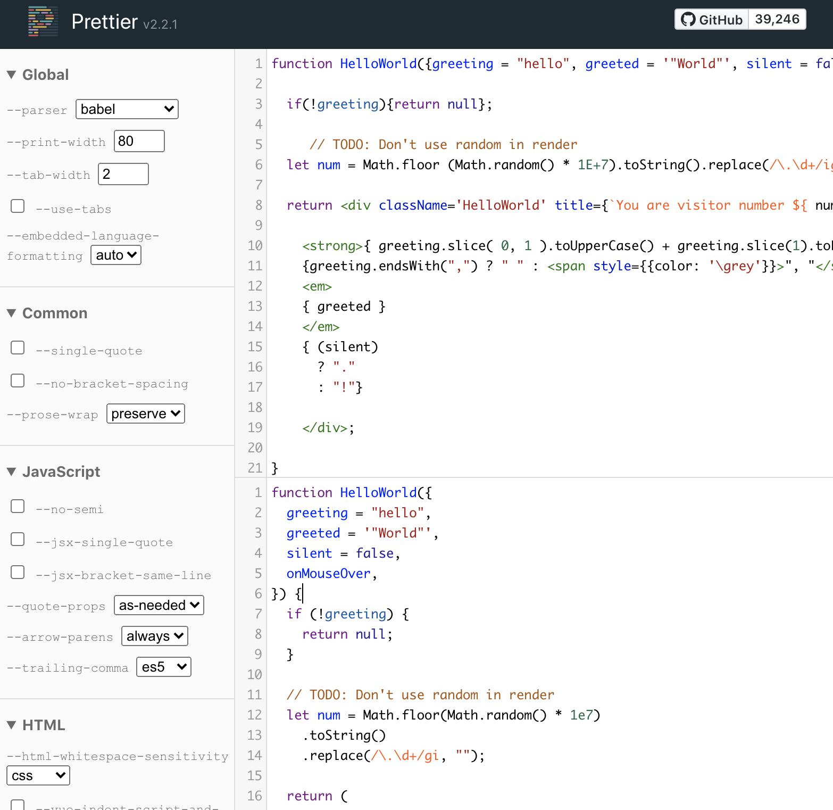Viewport: 833px width, 810px height.
Task: Enable the --single-quote checkbox
Action: coord(18,348)
